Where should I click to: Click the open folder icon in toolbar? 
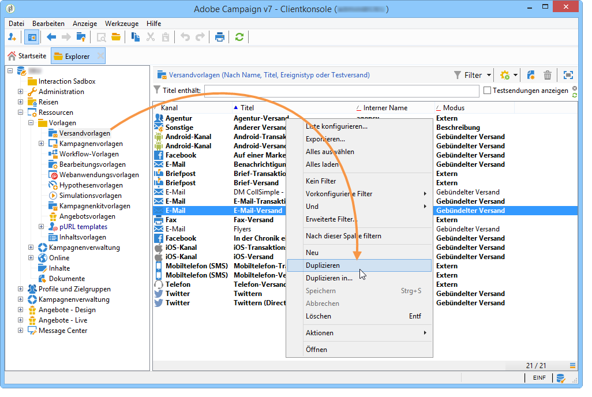point(116,38)
